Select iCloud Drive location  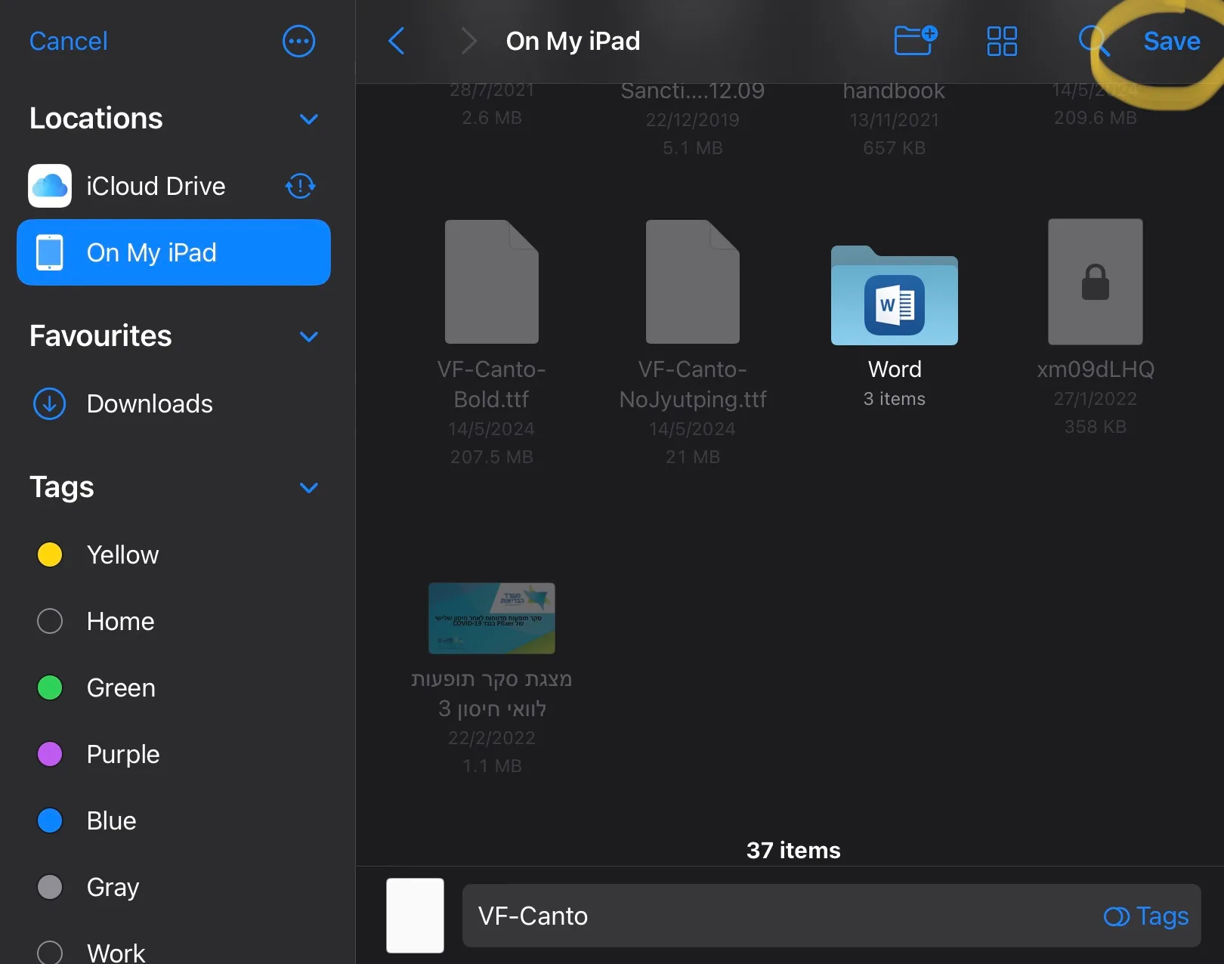(174, 186)
